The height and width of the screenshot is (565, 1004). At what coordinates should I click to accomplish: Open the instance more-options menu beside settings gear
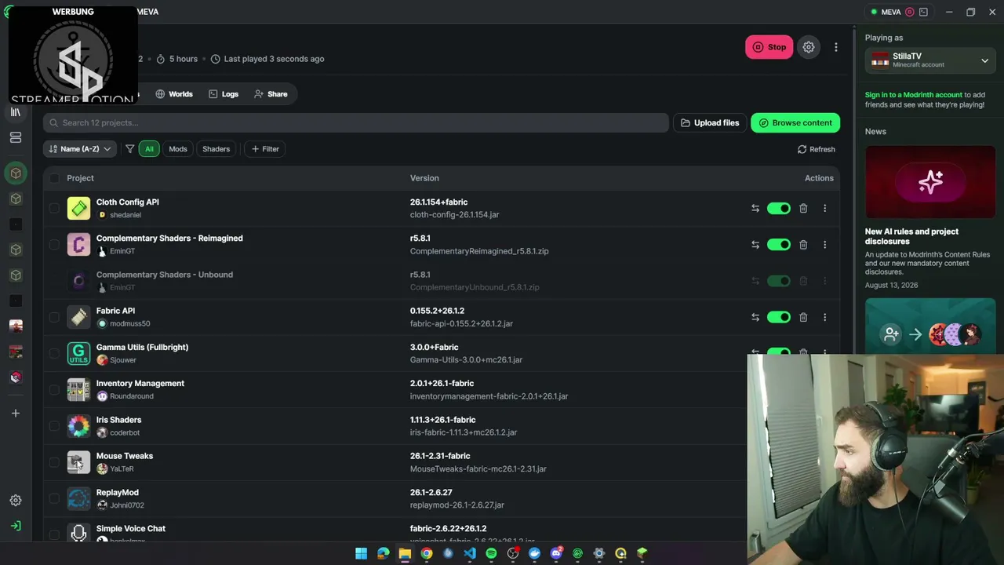[835, 47]
